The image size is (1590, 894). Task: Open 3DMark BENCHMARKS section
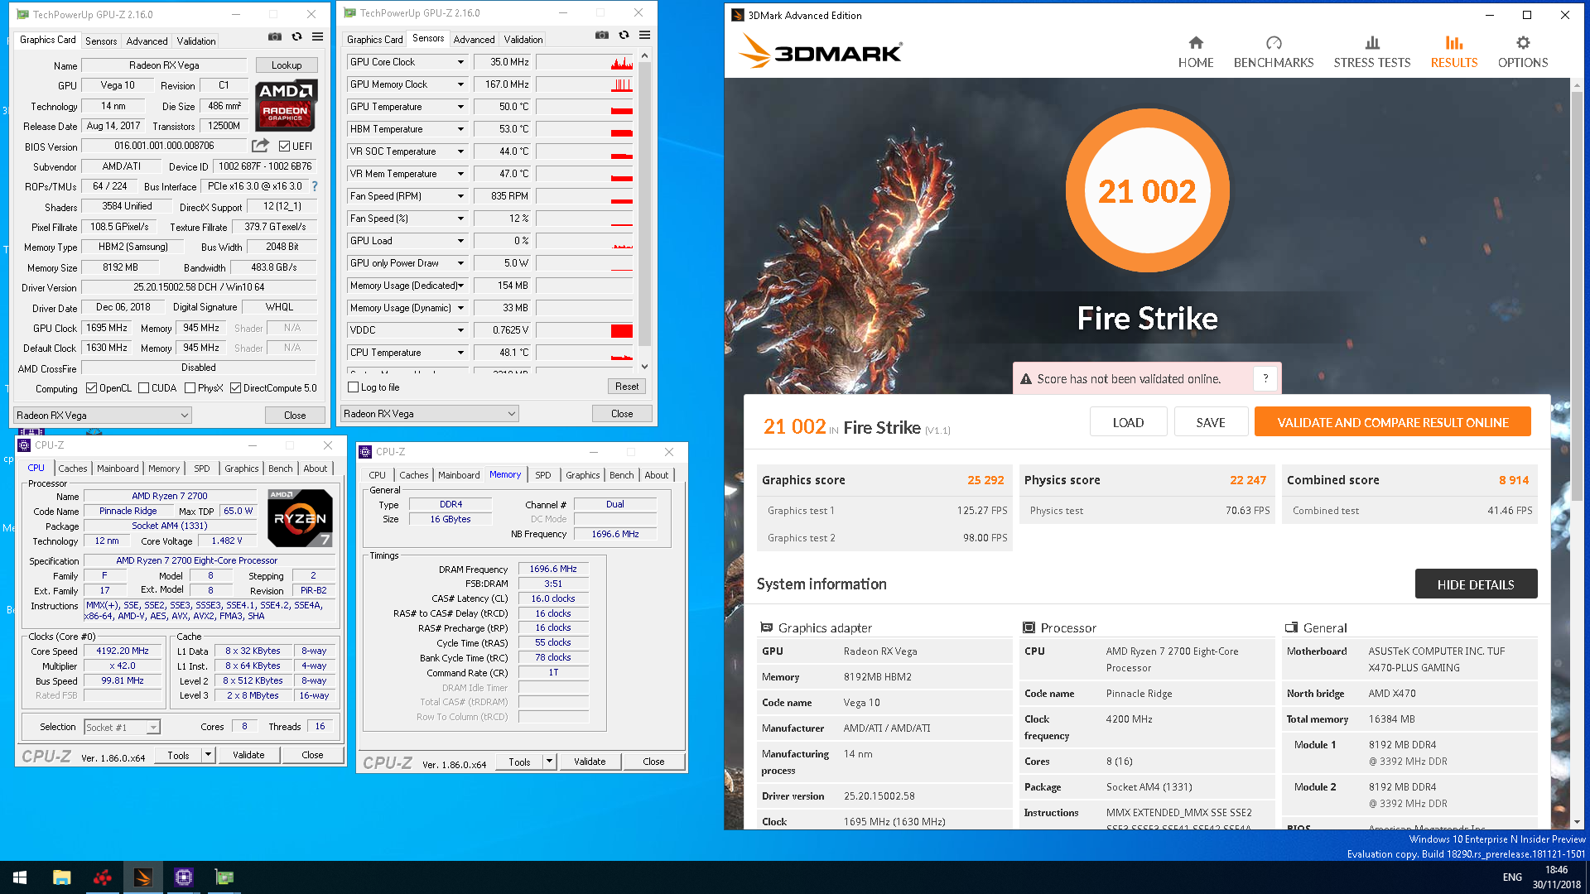click(x=1274, y=52)
